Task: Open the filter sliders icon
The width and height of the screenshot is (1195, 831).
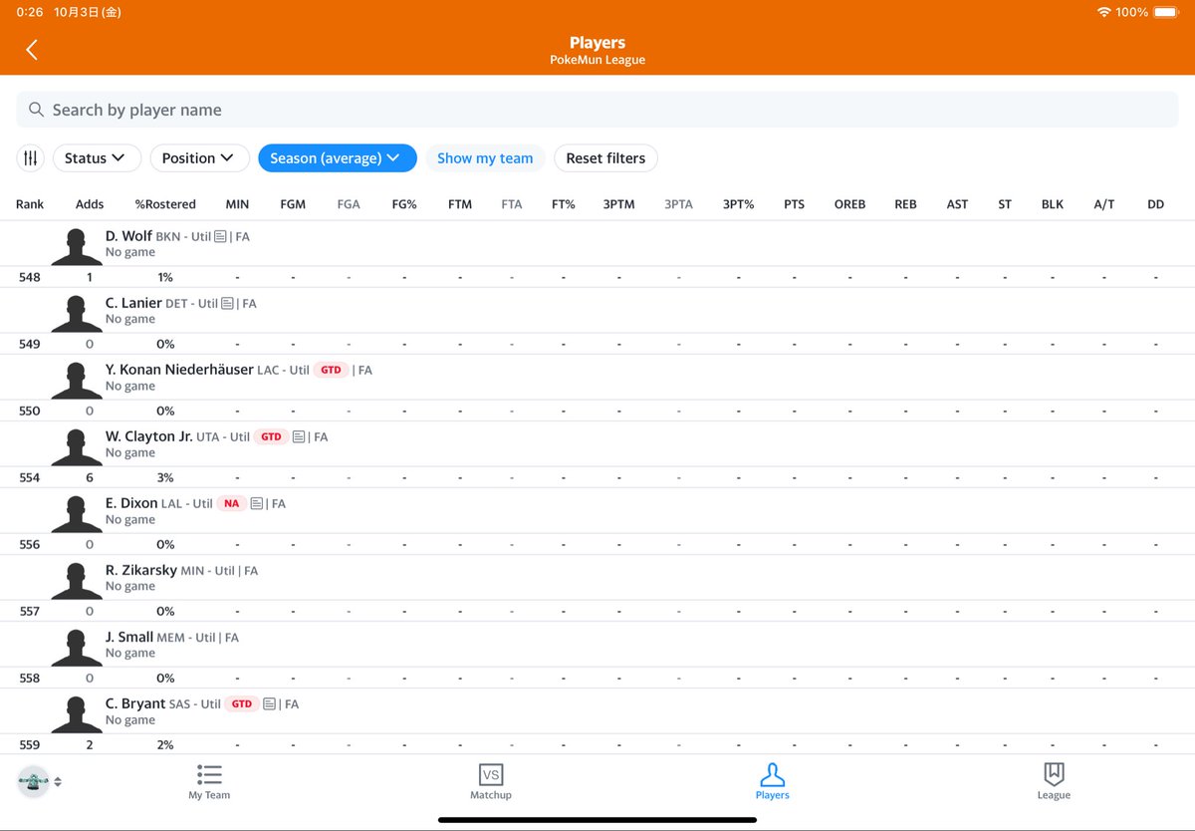Action: [x=31, y=157]
